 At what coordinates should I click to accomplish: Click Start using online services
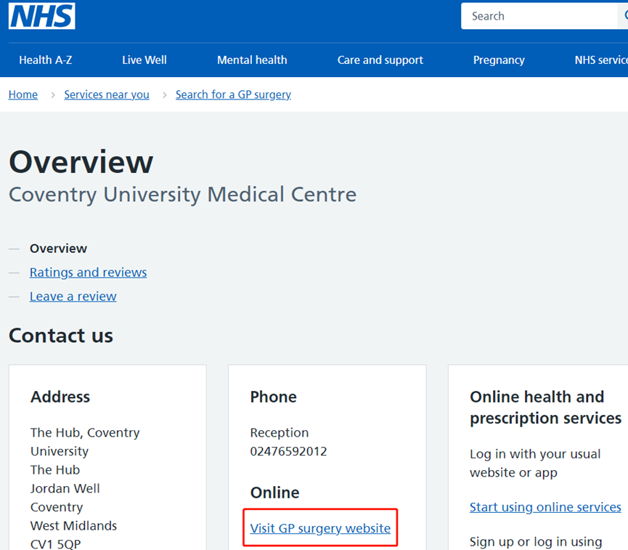[545, 506]
